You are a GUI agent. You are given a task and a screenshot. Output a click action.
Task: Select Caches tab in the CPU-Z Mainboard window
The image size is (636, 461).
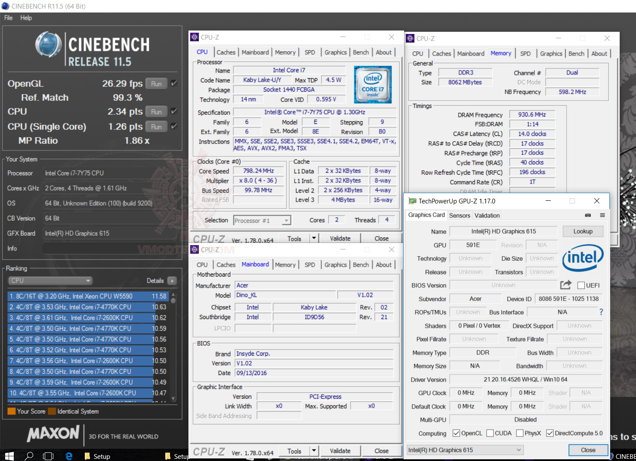[226, 265]
